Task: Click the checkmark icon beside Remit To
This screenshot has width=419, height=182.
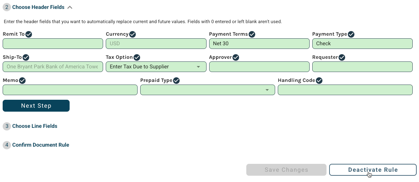Action: [29, 34]
